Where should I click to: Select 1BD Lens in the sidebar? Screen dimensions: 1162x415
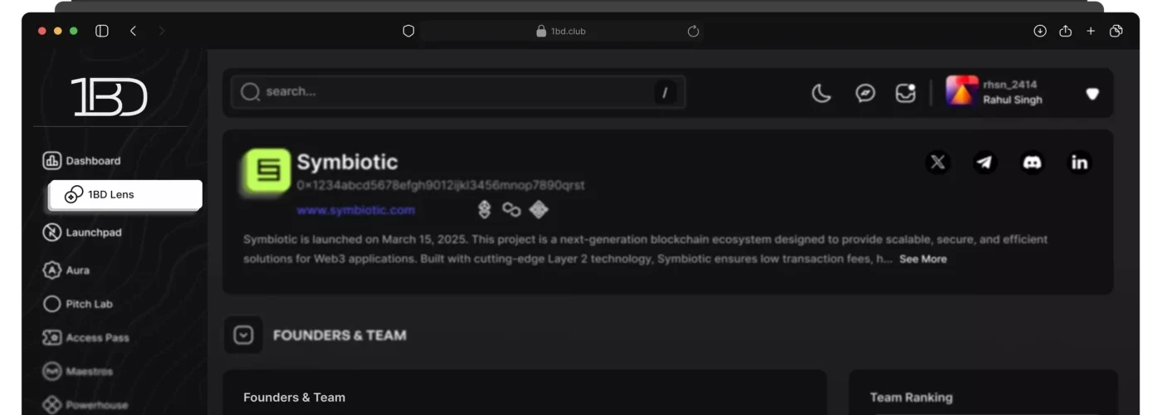(125, 195)
